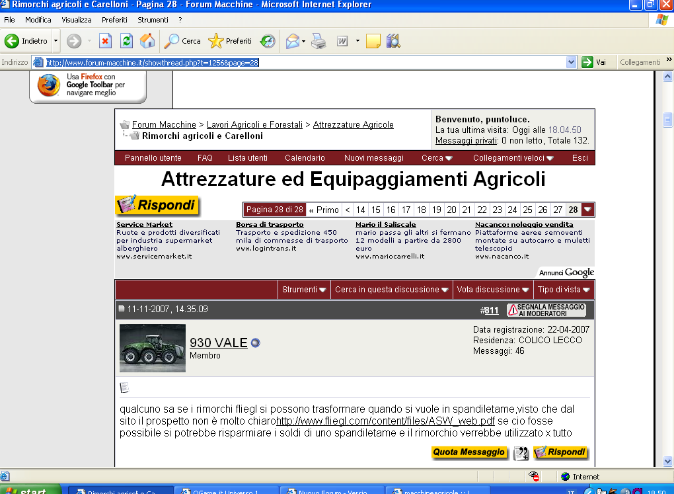This screenshot has width=674, height=494.
Task: Open the address bar URL history dropdown
Action: coord(572,62)
